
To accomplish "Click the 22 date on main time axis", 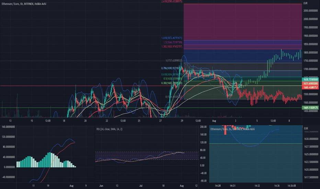I will pyautogui.click(x=107, y=121).
